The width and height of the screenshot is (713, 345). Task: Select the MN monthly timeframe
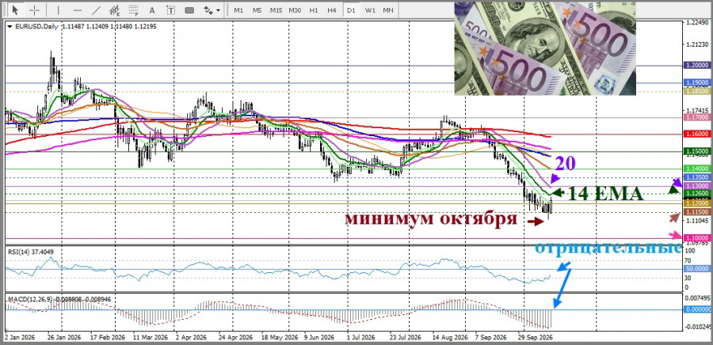388,9
